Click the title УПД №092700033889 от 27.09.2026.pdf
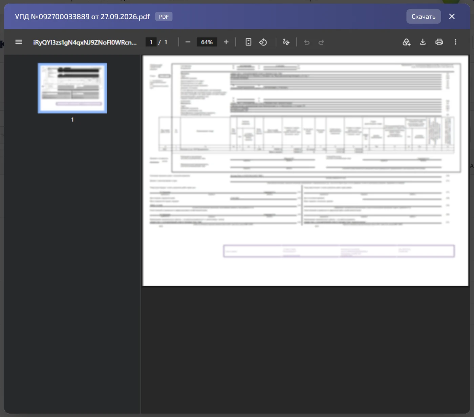 [x=82, y=17]
